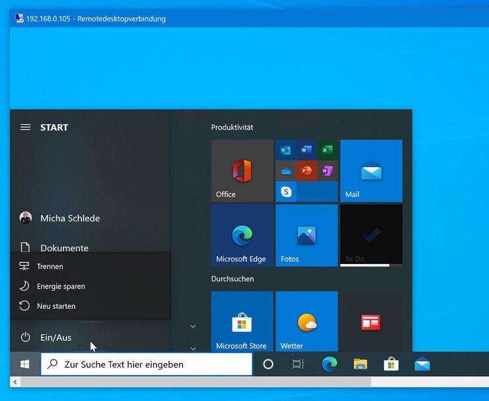Launch PowerPoint from the Office folder tile
The image size is (489, 401).
pos(307,171)
